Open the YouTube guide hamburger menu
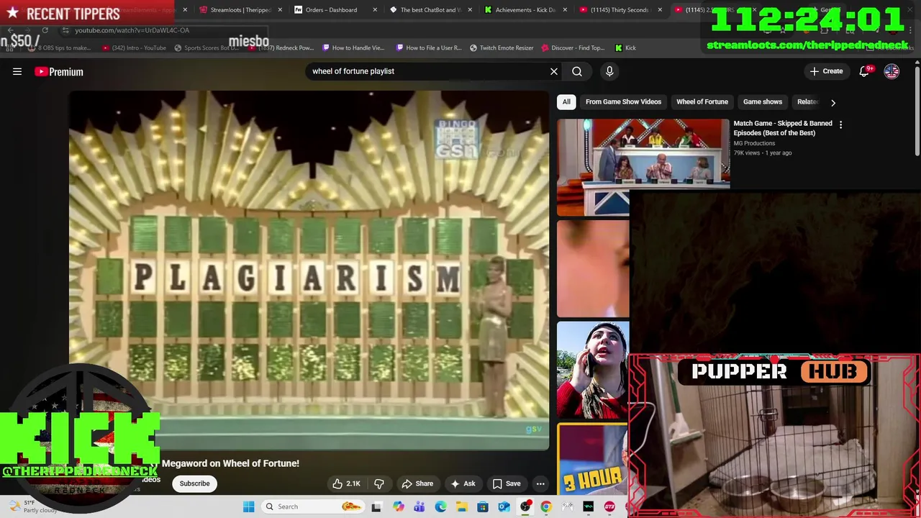The width and height of the screenshot is (921, 518). [17, 71]
